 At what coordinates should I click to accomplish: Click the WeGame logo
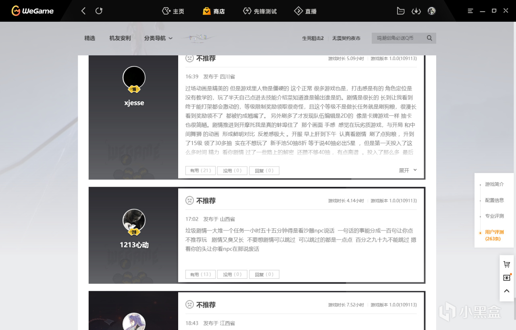(x=32, y=11)
